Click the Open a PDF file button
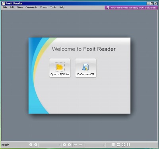 tap(60, 68)
